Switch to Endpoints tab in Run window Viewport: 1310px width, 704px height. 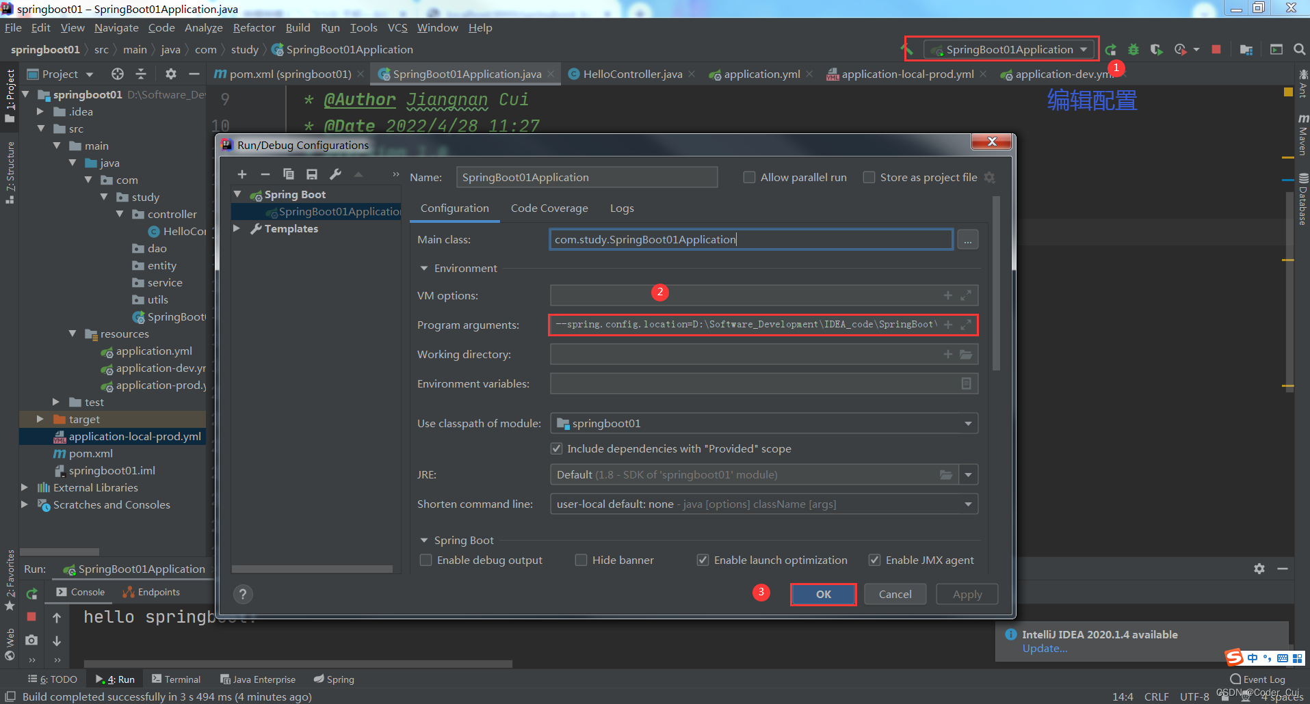(151, 593)
